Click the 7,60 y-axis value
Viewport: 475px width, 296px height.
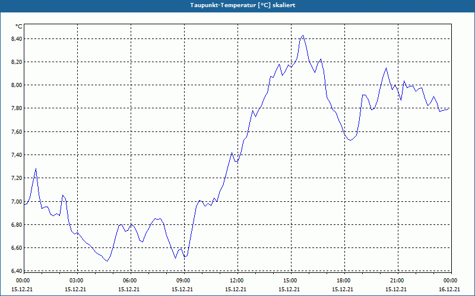(17, 131)
